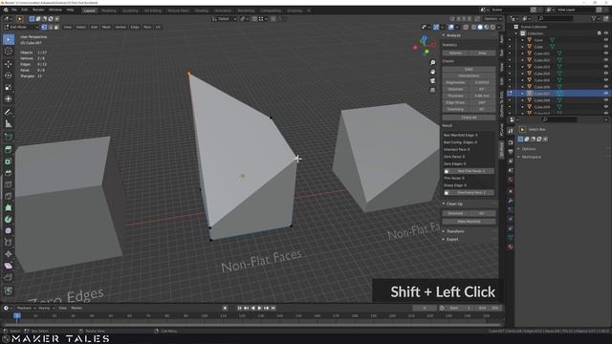This screenshot has height=344, width=612.
Task: Select the Scale tool
Action: click(9, 87)
